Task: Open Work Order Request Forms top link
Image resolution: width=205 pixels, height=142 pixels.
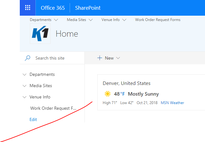Action: tap(158, 20)
